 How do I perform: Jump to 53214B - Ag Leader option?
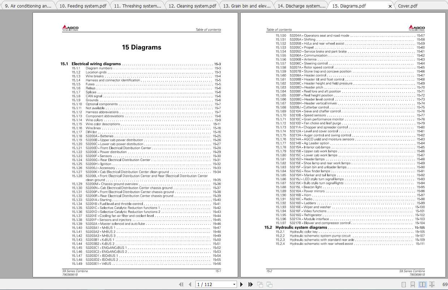click(x=309, y=143)
